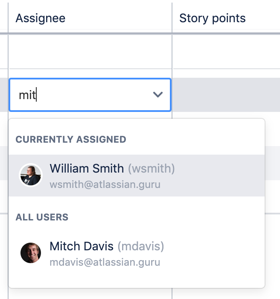The image size is (280, 299).
Task: Click wsmith@atlassian.guru email text
Action: 105,185
